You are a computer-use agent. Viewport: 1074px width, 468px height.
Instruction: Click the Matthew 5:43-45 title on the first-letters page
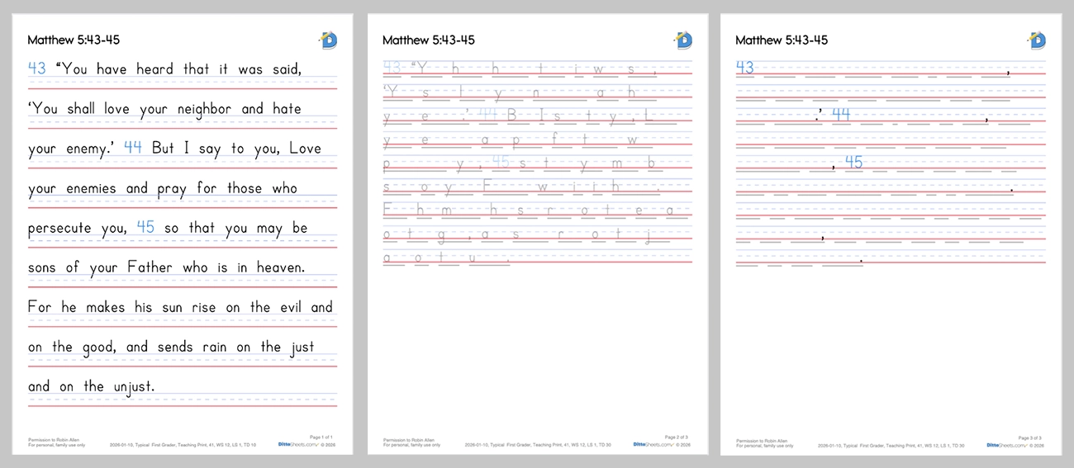click(x=428, y=40)
